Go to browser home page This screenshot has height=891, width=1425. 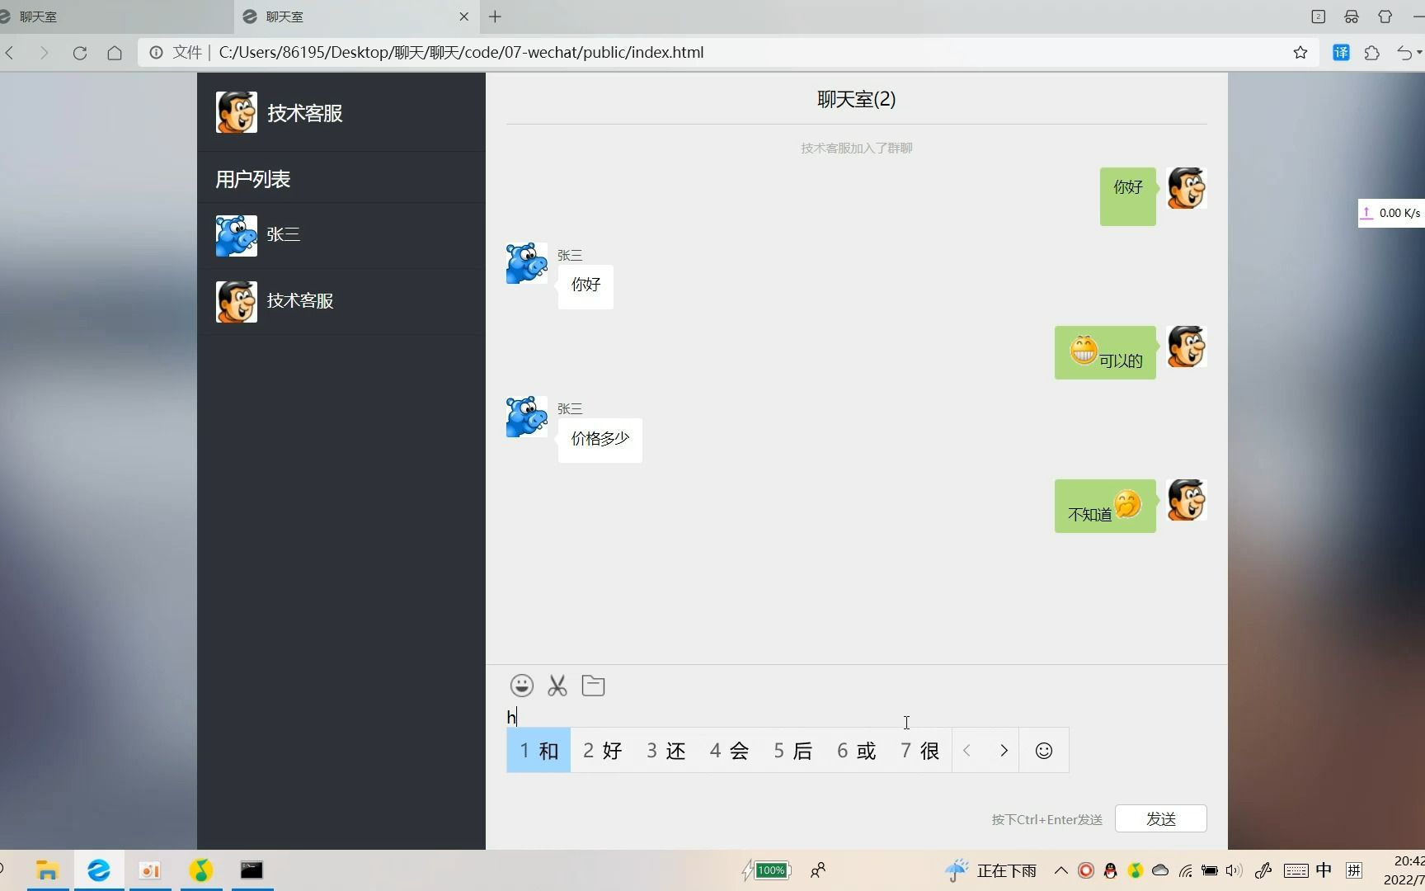pos(115,53)
